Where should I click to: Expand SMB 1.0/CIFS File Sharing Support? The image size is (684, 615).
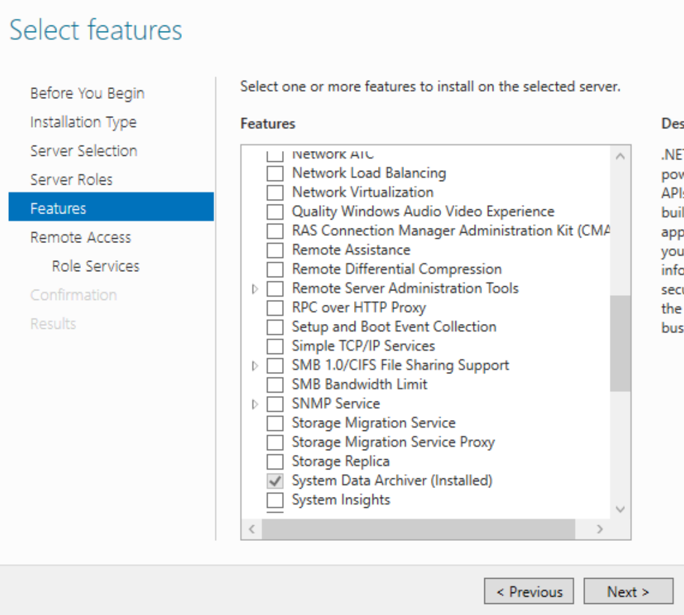(255, 366)
